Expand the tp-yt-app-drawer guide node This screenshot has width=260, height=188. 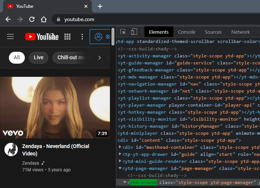point(120,154)
